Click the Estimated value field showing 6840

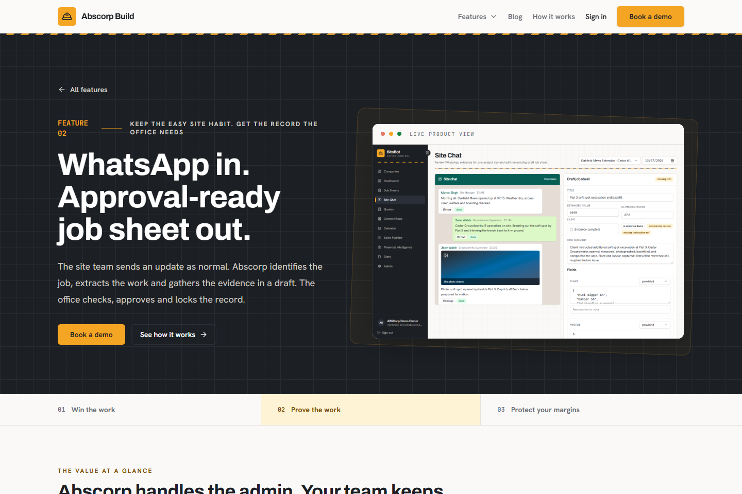(x=593, y=213)
